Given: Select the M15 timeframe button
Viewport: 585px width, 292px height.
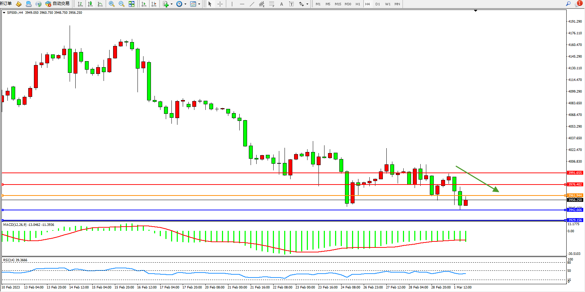Looking at the screenshot, I should click(x=338, y=4).
